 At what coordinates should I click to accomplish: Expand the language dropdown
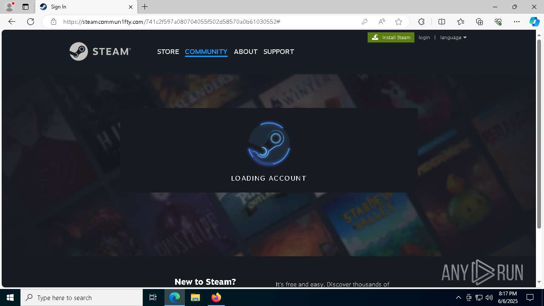(x=453, y=37)
